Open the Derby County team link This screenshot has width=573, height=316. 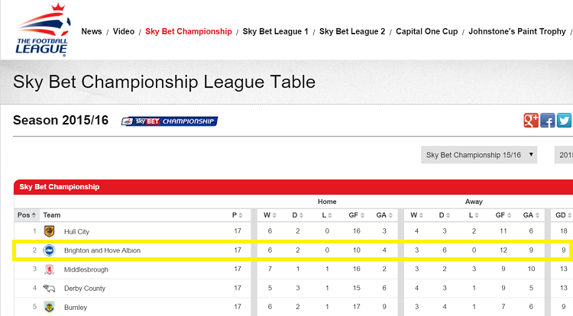(85, 289)
